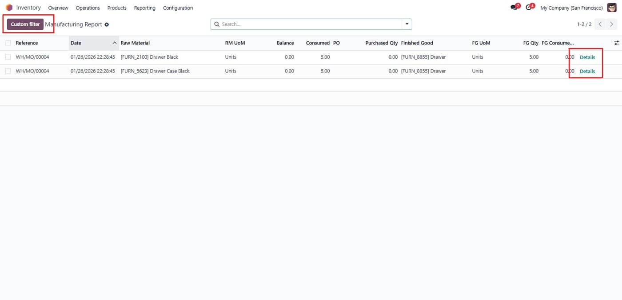The width and height of the screenshot is (622, 300).
Task: Go to previous page arrow
Action: 600,24
